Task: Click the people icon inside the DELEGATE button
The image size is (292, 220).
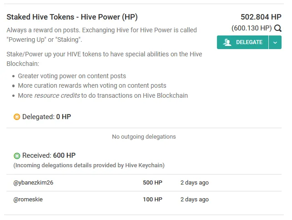Action: point(227,42)
